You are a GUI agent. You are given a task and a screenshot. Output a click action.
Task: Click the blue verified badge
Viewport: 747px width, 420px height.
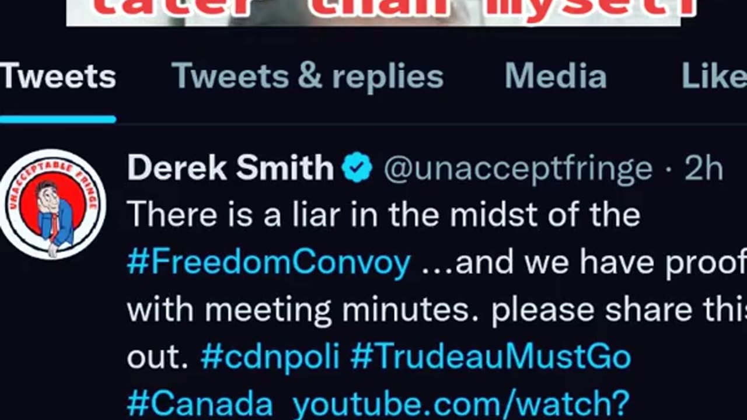coord(357,168)
